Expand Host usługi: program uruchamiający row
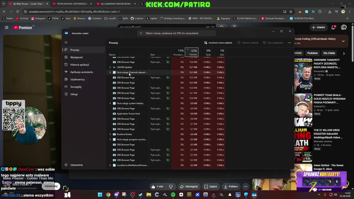 [110, 140]
